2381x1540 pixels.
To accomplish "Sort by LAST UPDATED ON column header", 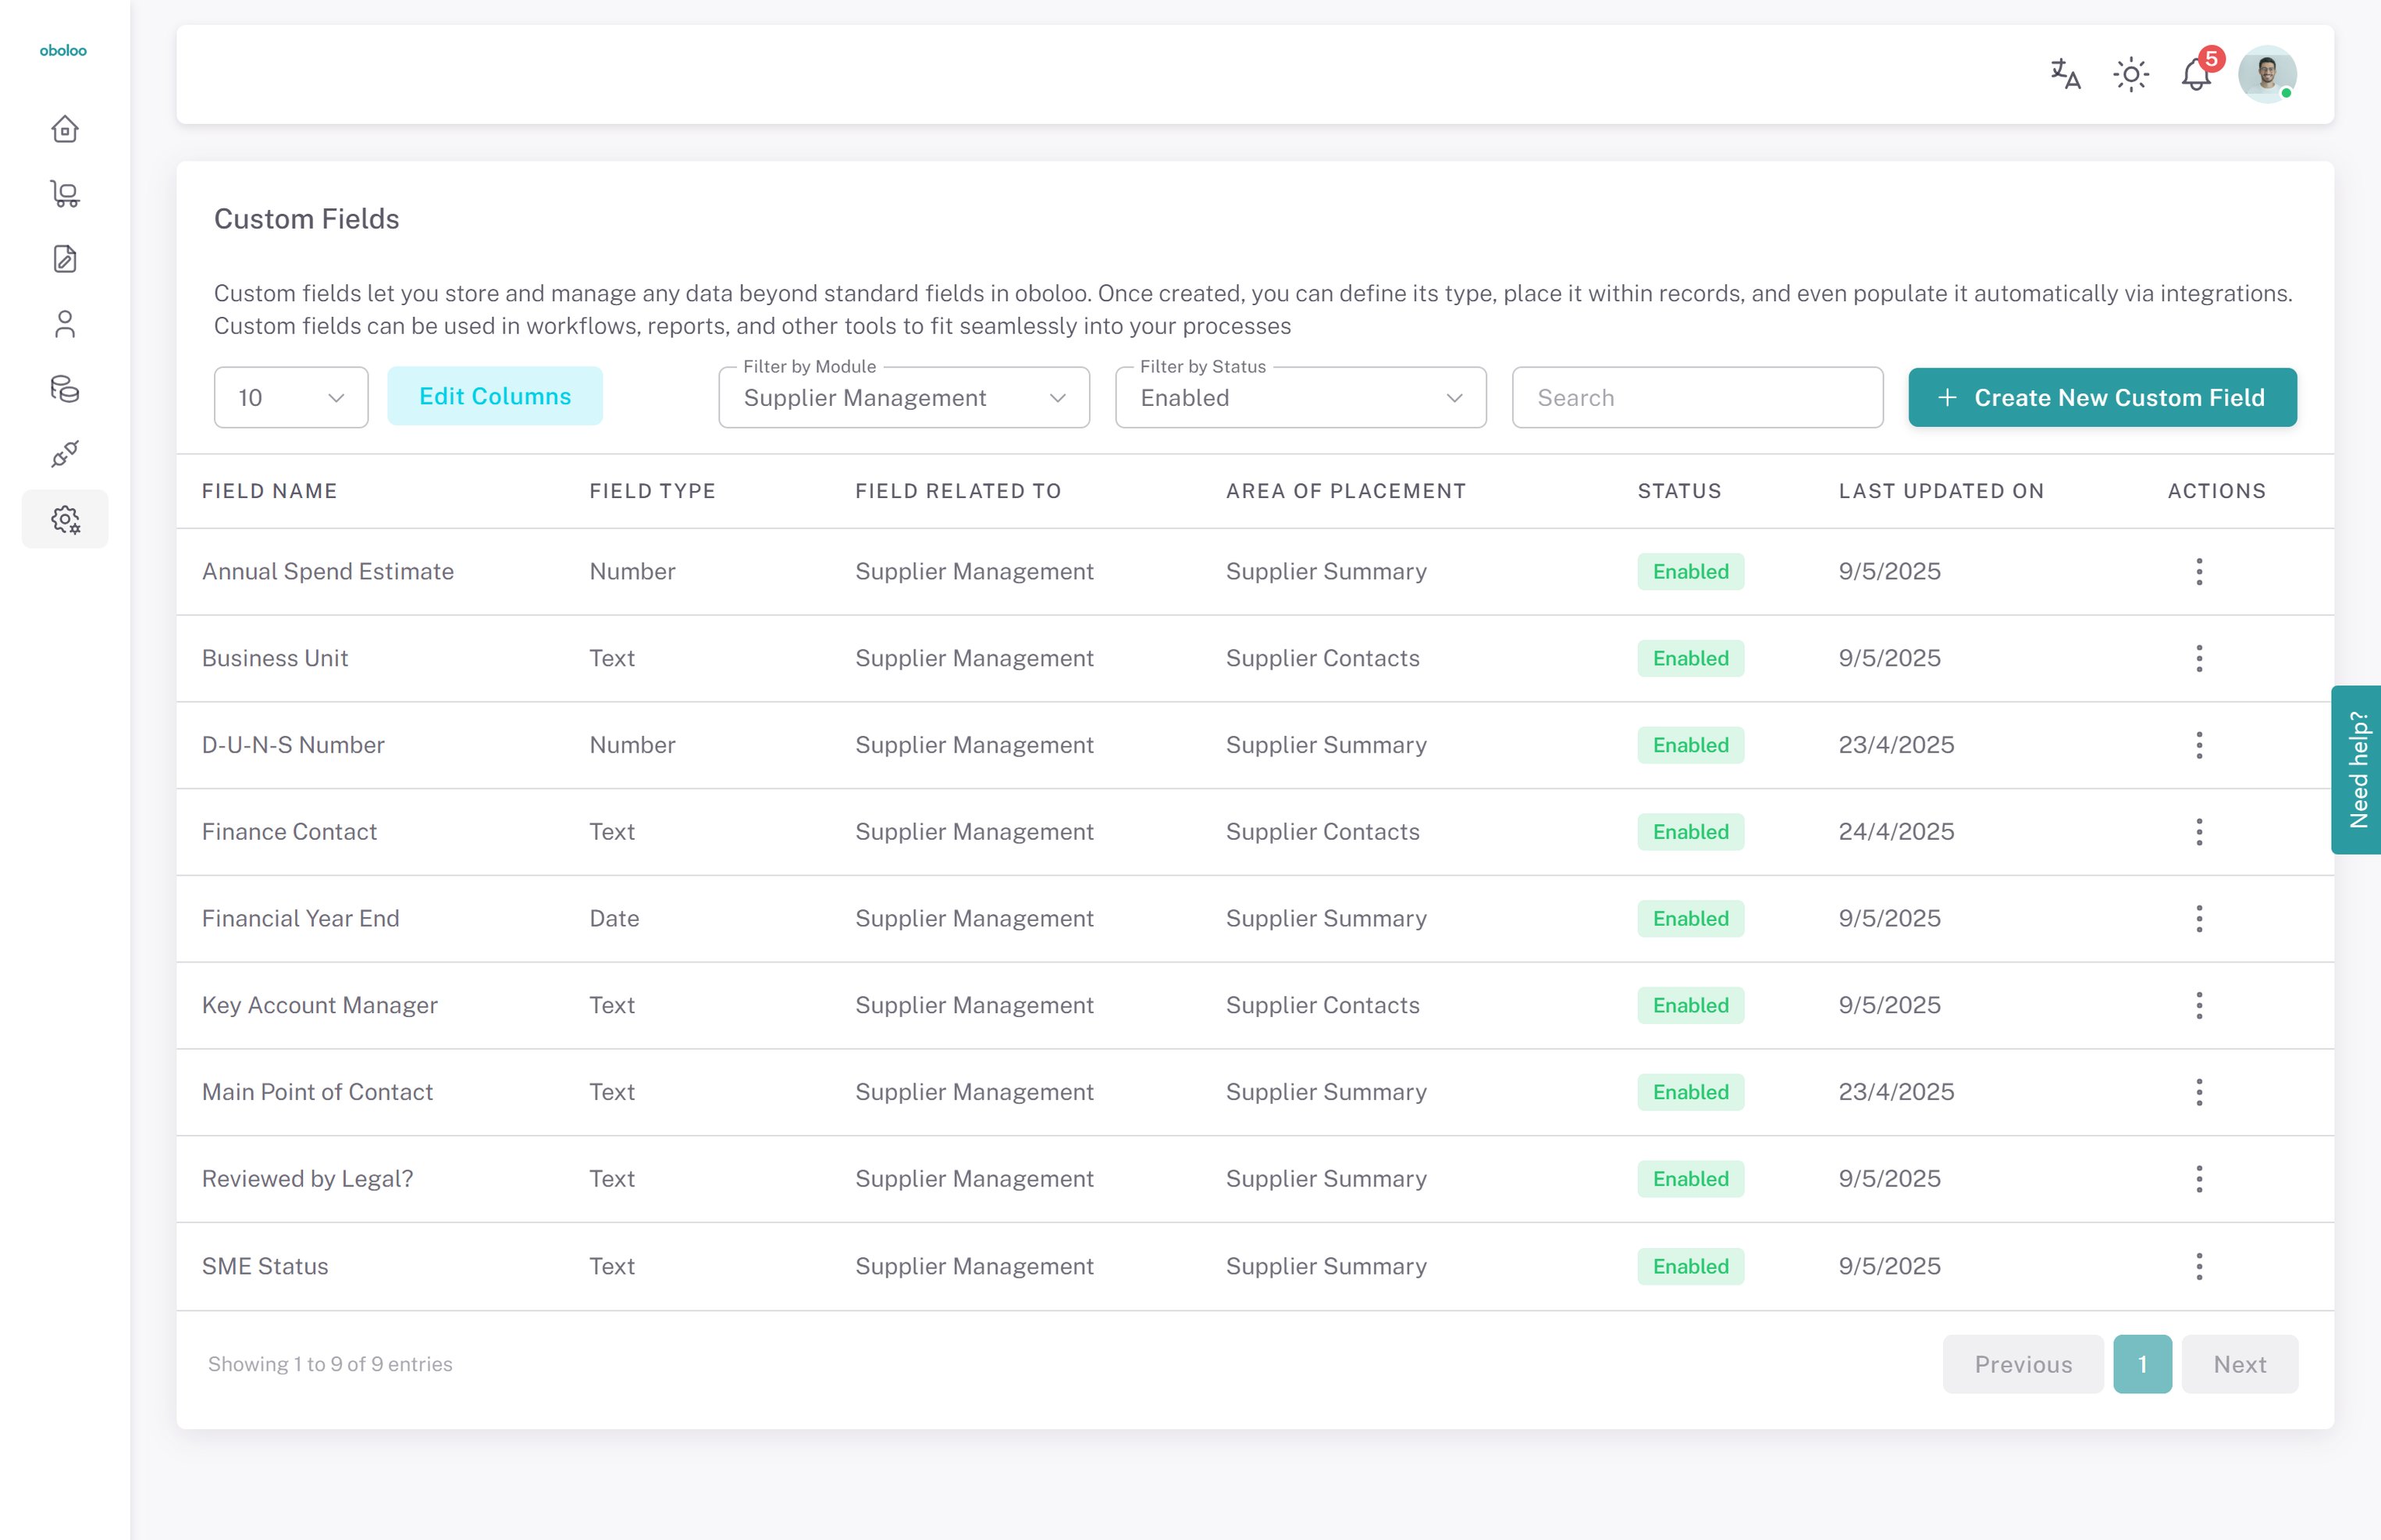I will pyautogui.click(x=1941, y=491).
